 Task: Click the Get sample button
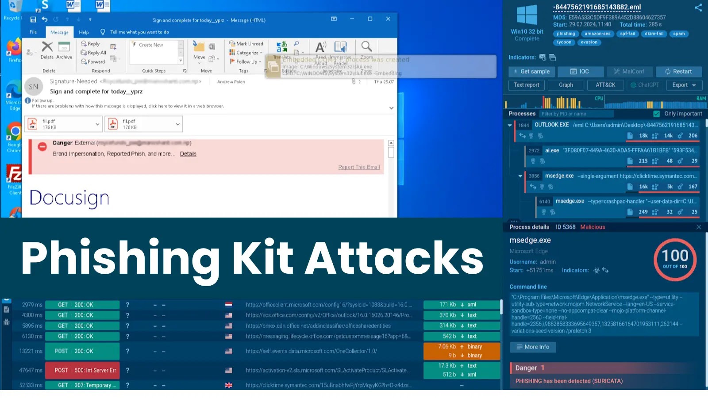[531, 72]
